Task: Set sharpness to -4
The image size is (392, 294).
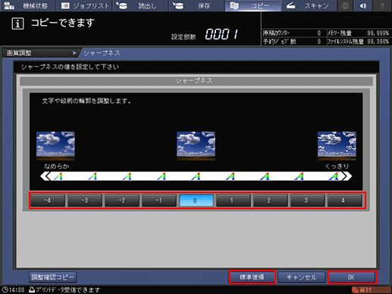Action: click(48, 201)
